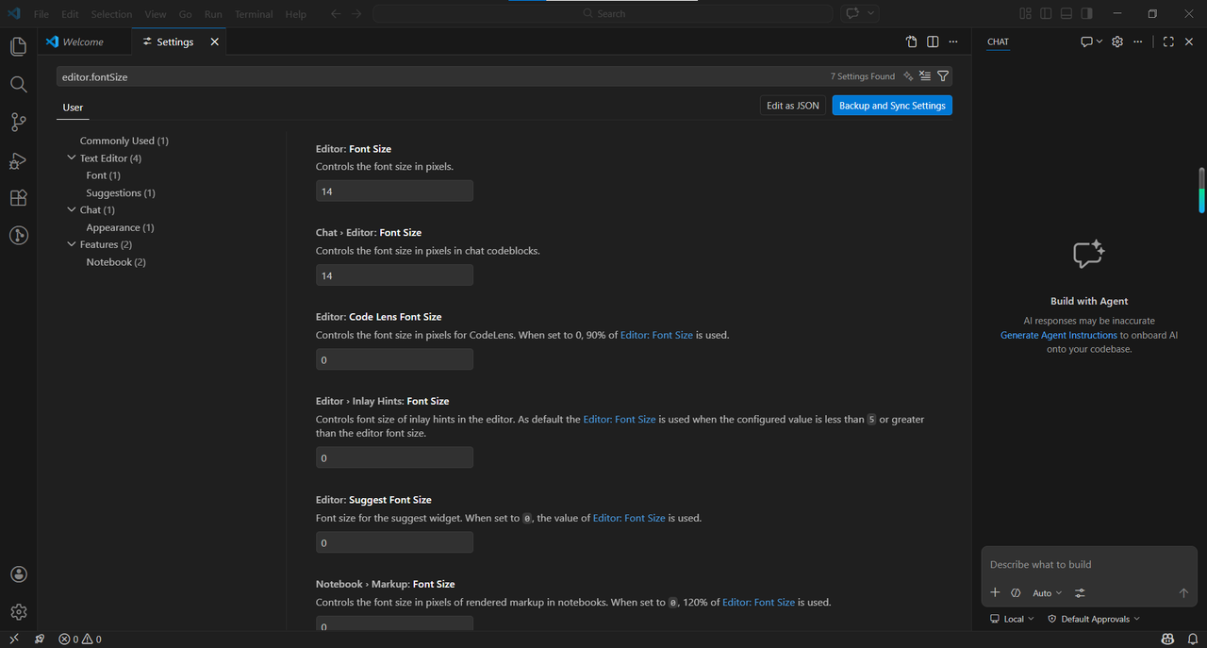1207x648 pixels.
Task: Click the Editor Font Size input field
Action: pyautogui.click(x=394, y=191)
